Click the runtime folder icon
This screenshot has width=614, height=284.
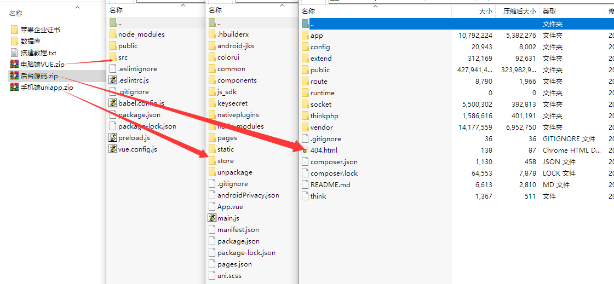tap(305, 92)
